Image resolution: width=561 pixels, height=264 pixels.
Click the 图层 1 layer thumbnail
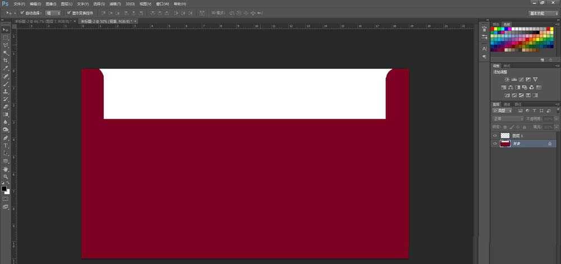[505, 136]
